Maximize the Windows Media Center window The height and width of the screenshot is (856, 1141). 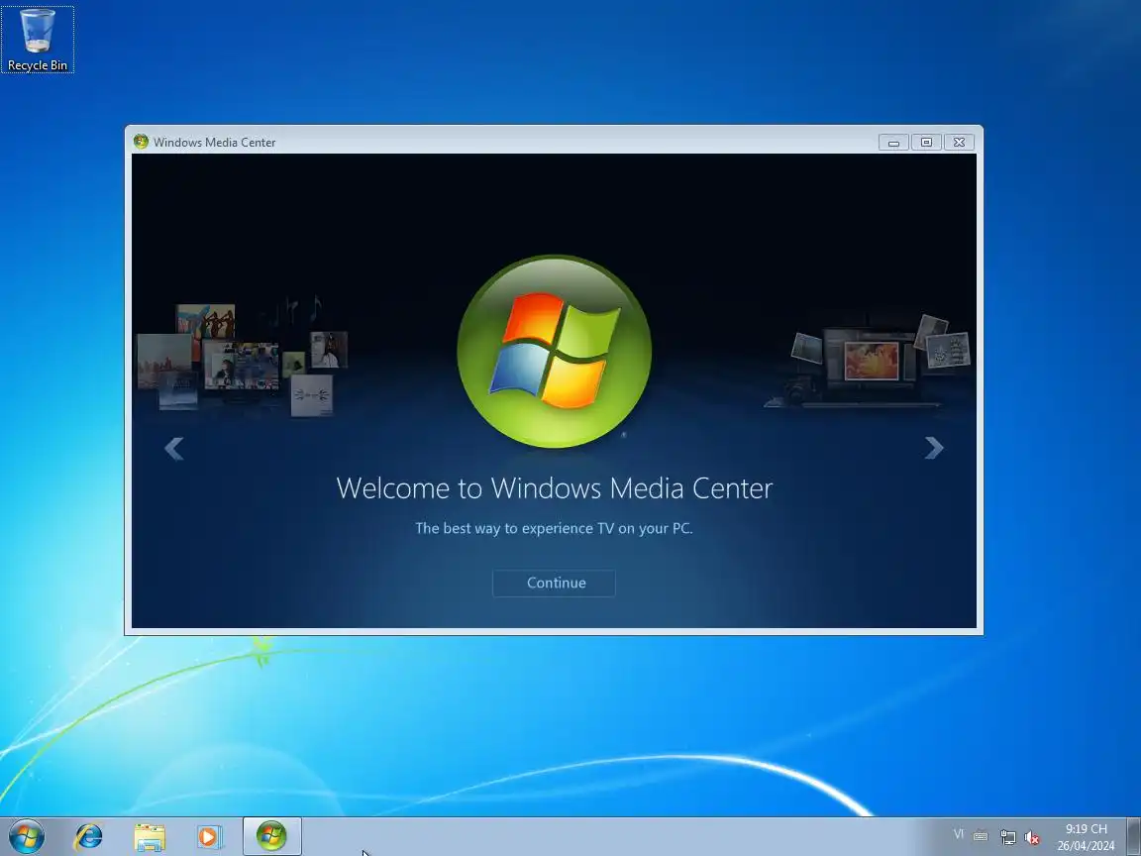point(926,143)
